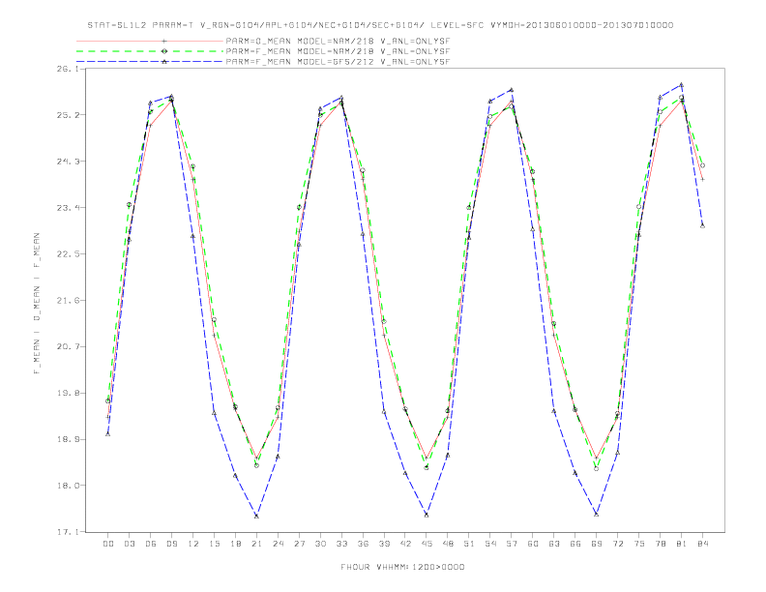The height and width of the screenshot is (592, 766).
Task: Click the x-axis hour label 30
Action: coord(320,544)
